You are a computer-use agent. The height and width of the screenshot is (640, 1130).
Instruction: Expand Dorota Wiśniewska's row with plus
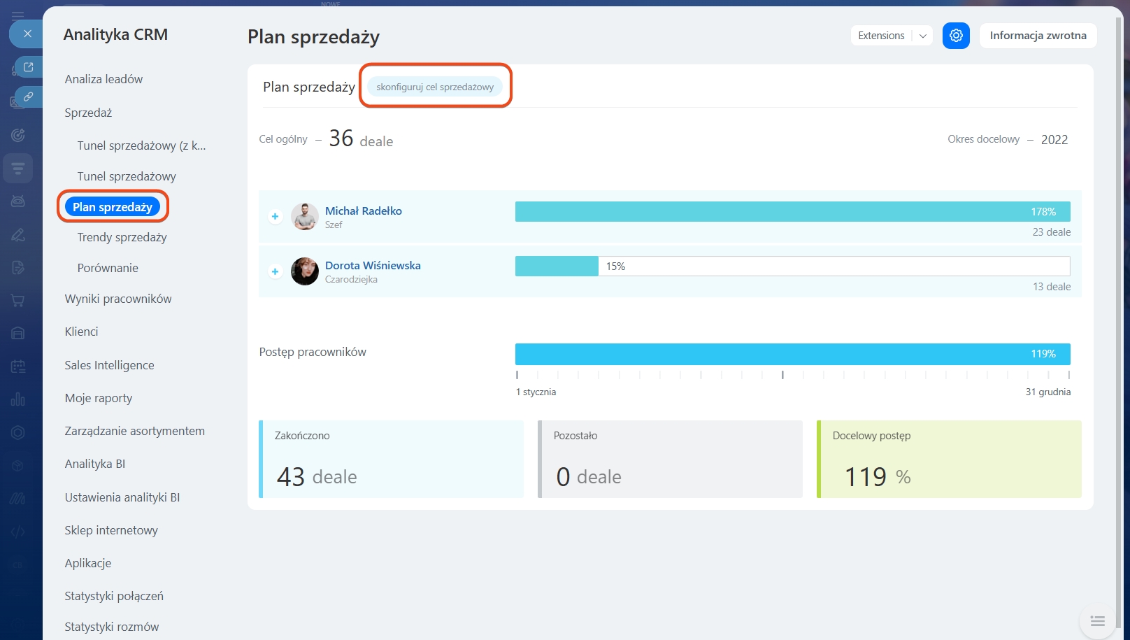(276, 271)
